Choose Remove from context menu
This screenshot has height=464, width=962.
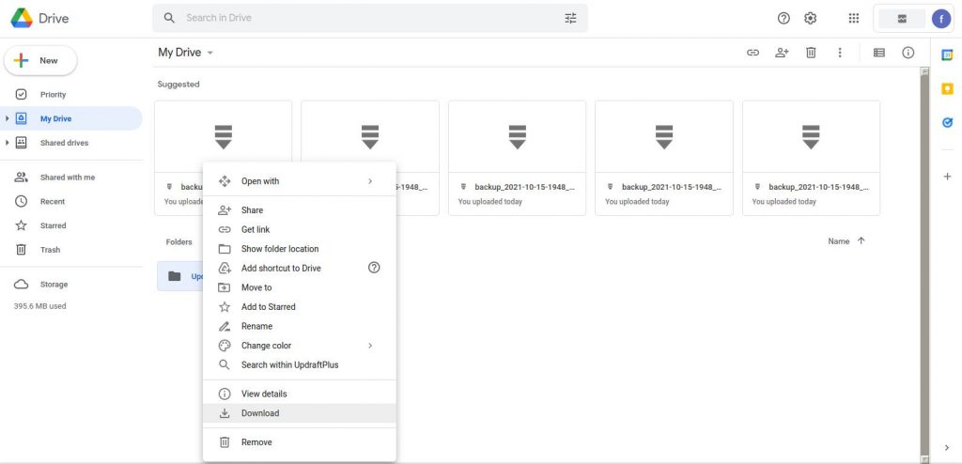[x=300, y=441]
